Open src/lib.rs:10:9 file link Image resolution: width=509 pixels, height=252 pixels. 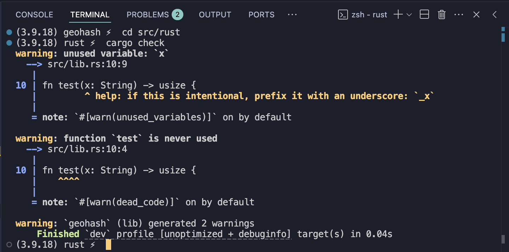[x=87, y=64]
